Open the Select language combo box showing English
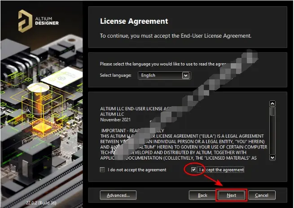The image size is (294, 208). [x=164, y=75]
